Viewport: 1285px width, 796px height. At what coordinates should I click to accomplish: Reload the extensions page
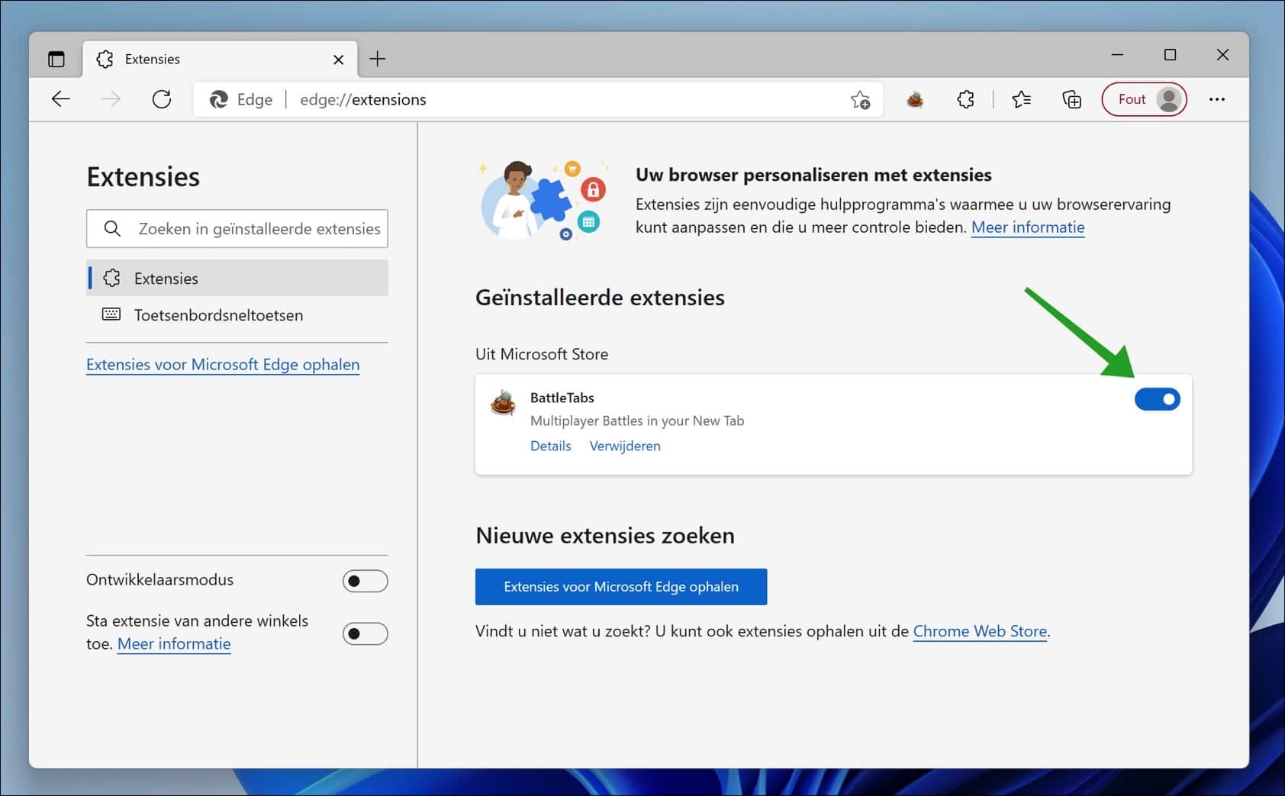[162, 99]
